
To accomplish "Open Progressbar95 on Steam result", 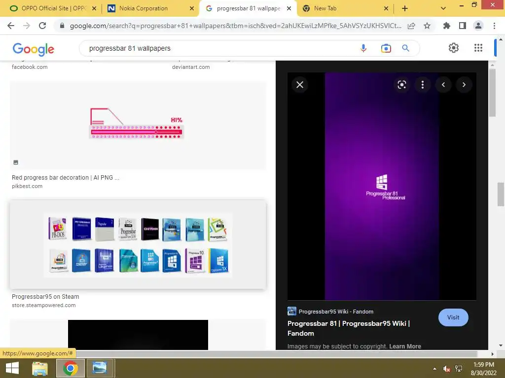I will (45, 296).
